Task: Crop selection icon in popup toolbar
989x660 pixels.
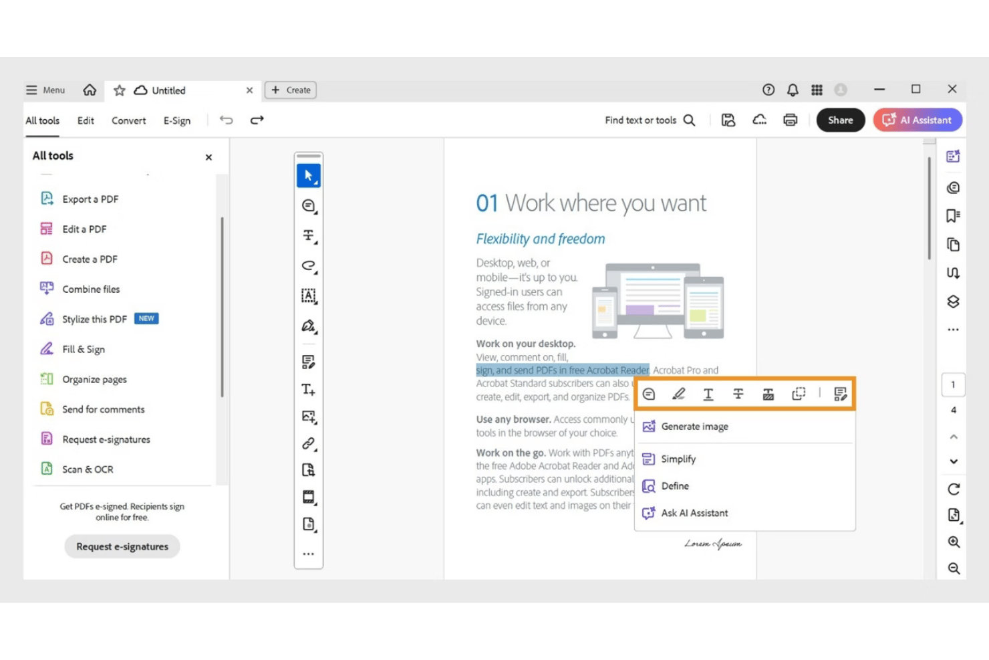Action: click(x=799, y=394)
